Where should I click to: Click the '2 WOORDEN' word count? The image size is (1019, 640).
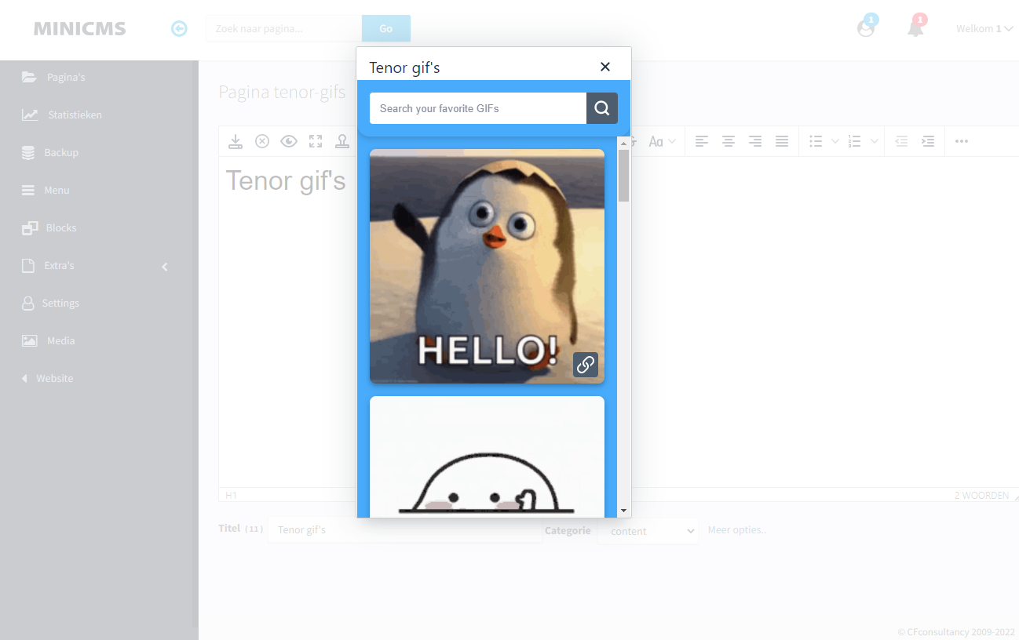click(981, 496)
